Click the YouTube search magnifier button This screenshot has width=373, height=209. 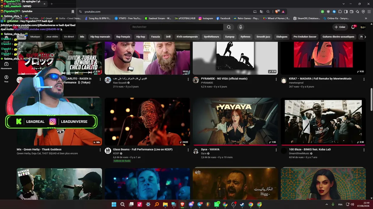pos(229,27)
